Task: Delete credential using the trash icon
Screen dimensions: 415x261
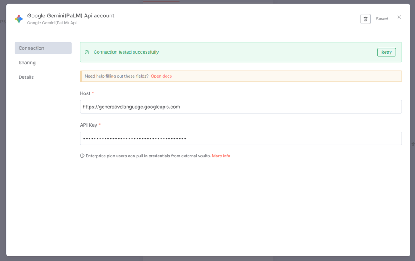Action: 365,19
